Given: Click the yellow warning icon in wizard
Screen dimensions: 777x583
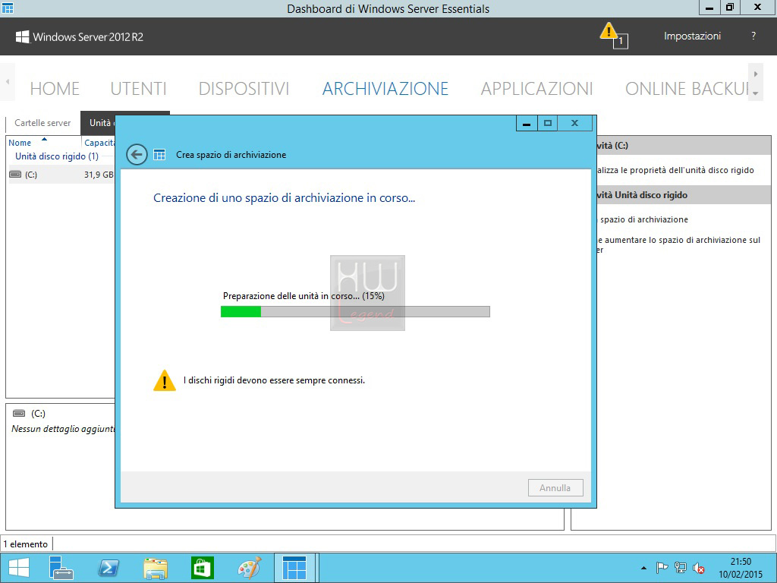Looking at the screenshot, I should (165, 381).
